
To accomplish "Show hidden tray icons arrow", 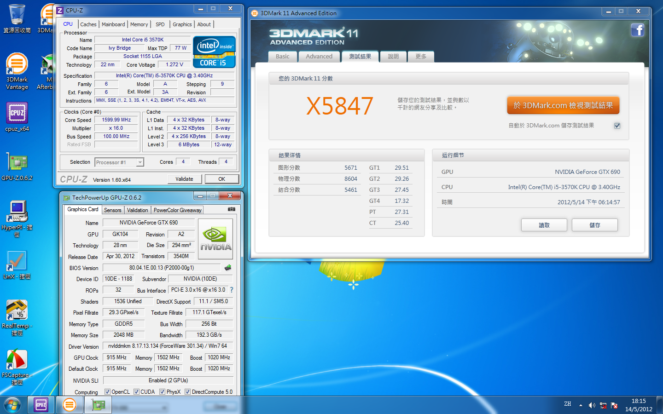I will point(581,405).
